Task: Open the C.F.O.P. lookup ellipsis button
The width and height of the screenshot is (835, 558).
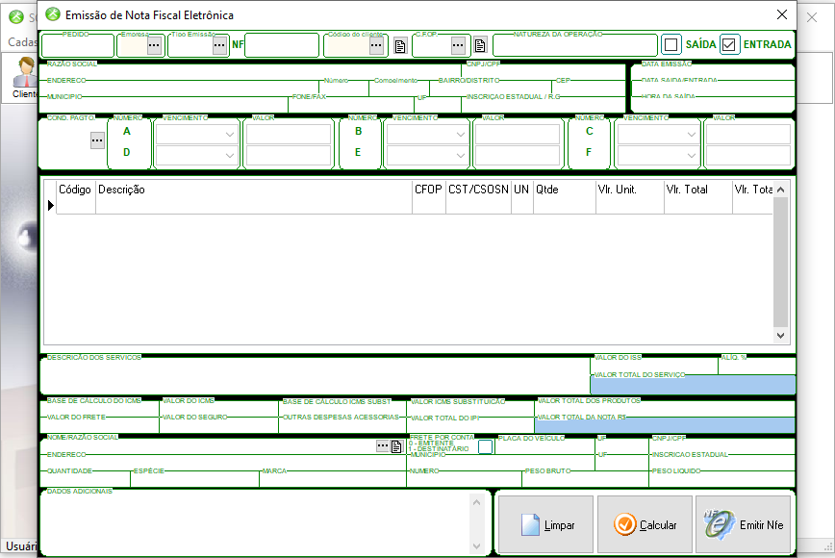Action: coord(458,45)
